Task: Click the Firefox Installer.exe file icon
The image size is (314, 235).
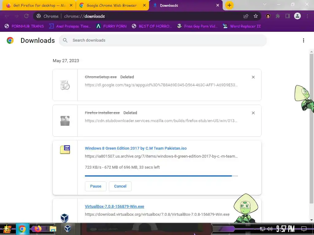Action: pyautogui.click(x=65, y=121)
